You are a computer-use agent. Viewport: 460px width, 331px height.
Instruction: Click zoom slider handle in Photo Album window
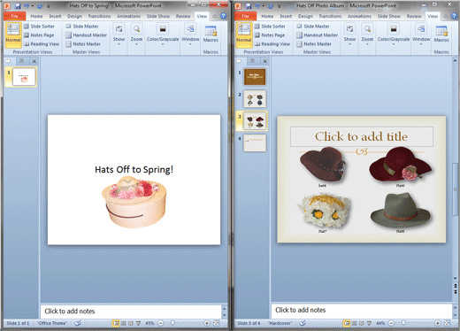tap(403, 323)
